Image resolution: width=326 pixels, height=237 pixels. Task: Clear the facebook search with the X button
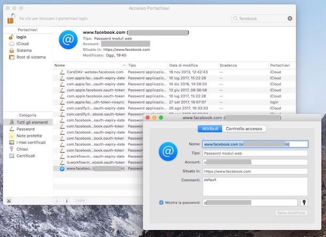click(290, 19)
